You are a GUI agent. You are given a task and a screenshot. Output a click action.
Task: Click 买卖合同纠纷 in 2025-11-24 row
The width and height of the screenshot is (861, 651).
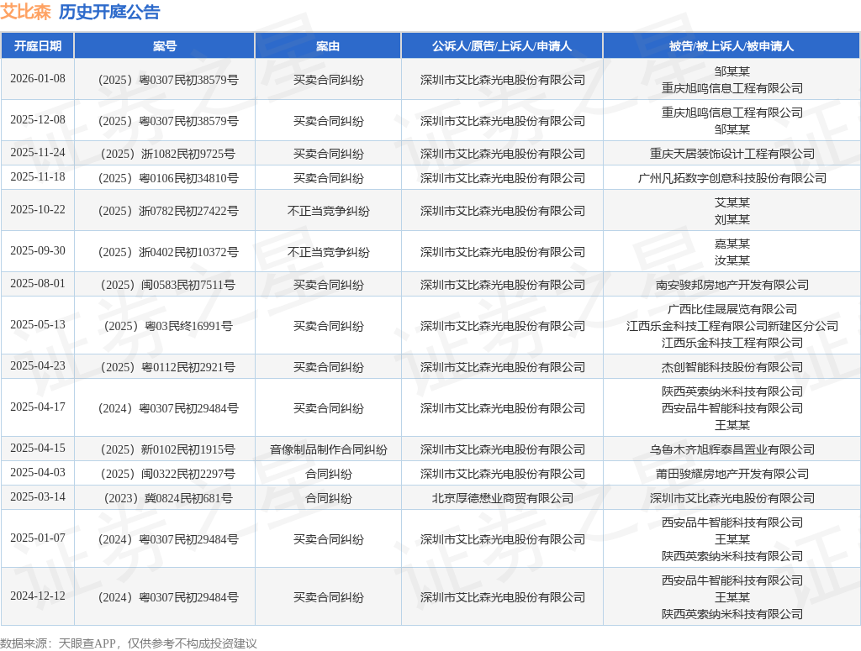click(329, 154)
